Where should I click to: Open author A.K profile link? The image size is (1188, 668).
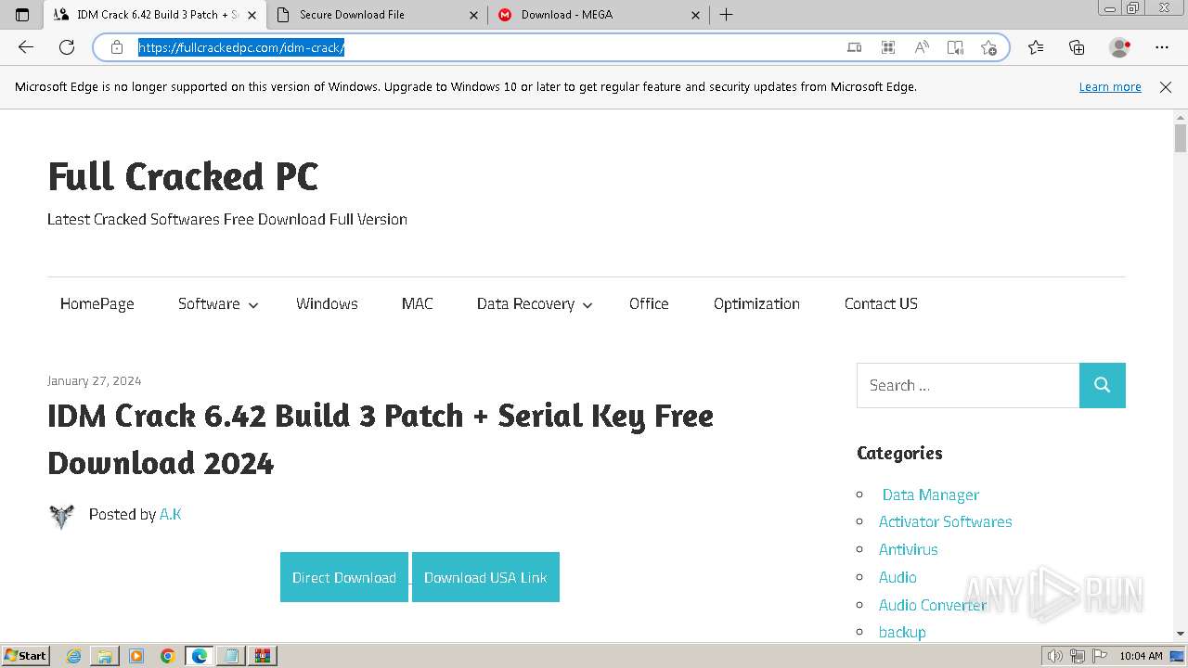[171, 514]
